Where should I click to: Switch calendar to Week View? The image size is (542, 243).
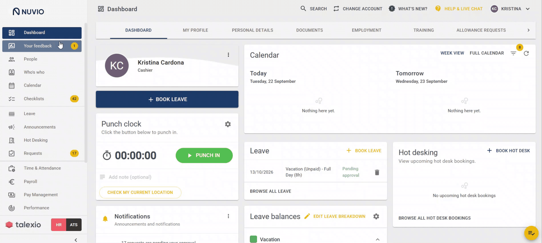452,53
